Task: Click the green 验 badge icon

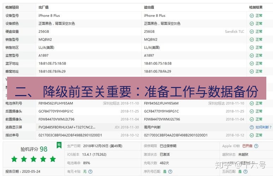Action: pyautogui.click(x=59, y=145)
